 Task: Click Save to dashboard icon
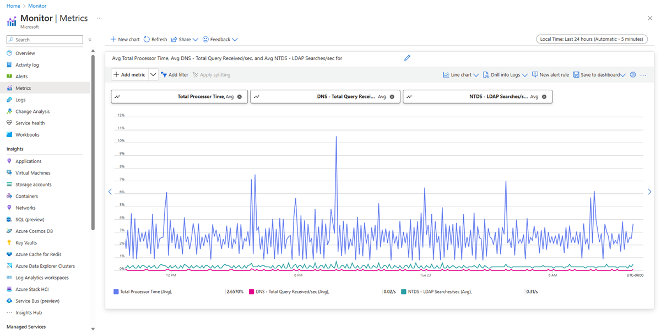[x=576, y=75]
